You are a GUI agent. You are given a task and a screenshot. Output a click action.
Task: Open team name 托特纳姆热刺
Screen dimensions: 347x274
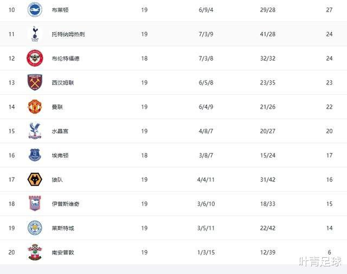[68, 34]
